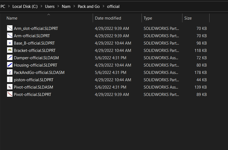The image size is (228, 150).
Task: Sort files by the Type column header
Action: click(x=148, y=18)
